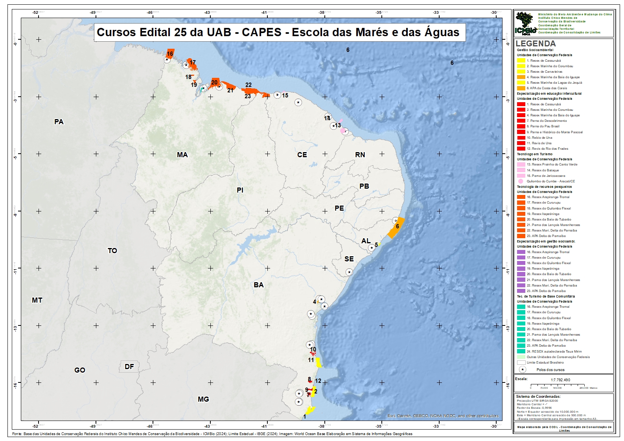Click the DF label box on the map
Viewport: 624px width, 441px height.
(x=129, y=367)
